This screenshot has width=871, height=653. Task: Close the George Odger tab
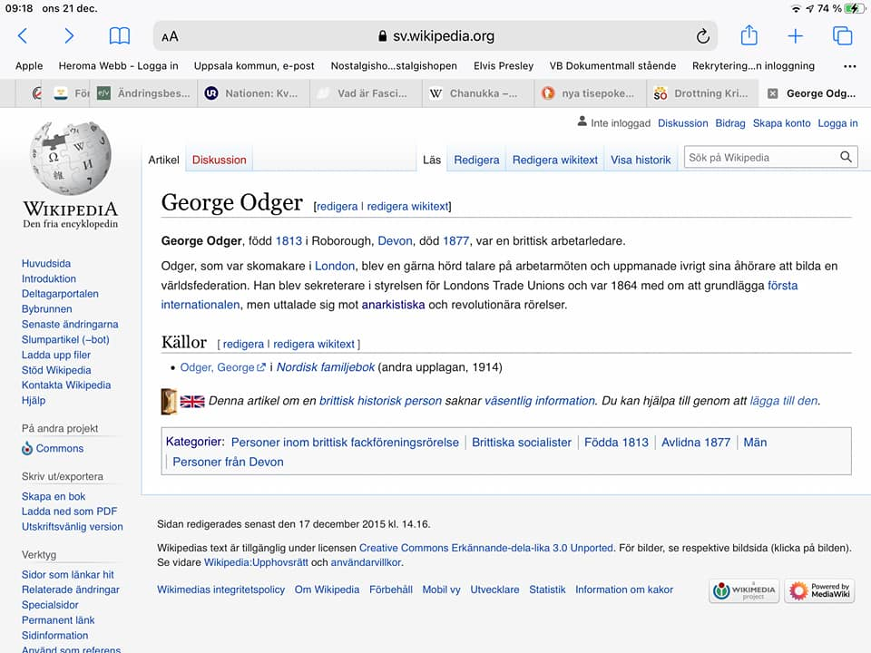772,93
